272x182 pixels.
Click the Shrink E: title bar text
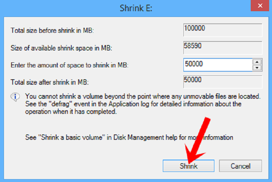136,8
